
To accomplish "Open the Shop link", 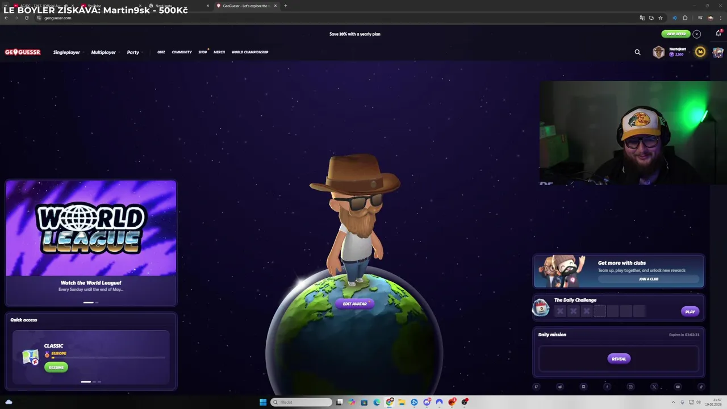I will point(203,52).
